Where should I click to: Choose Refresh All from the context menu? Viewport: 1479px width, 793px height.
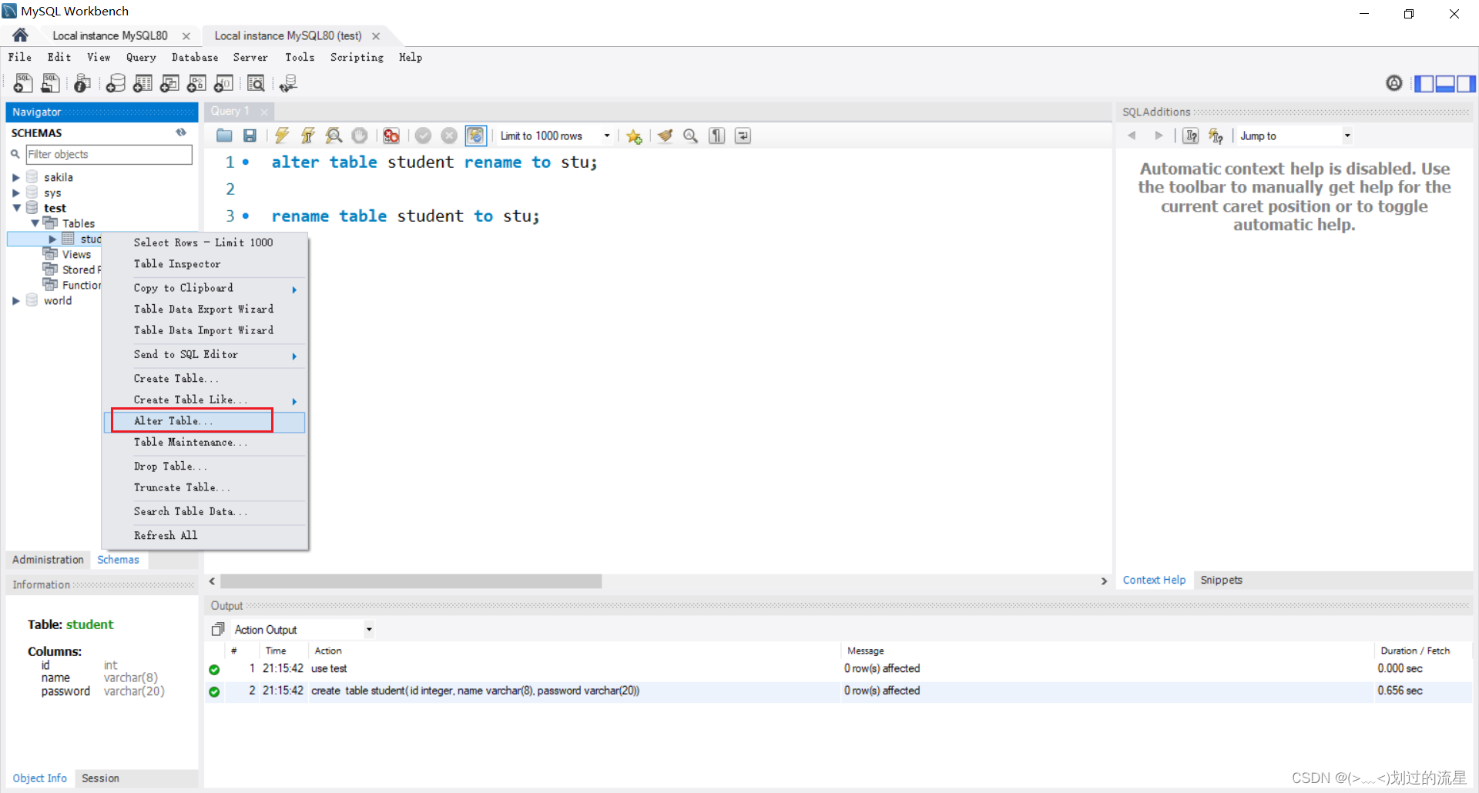(205, 536)
